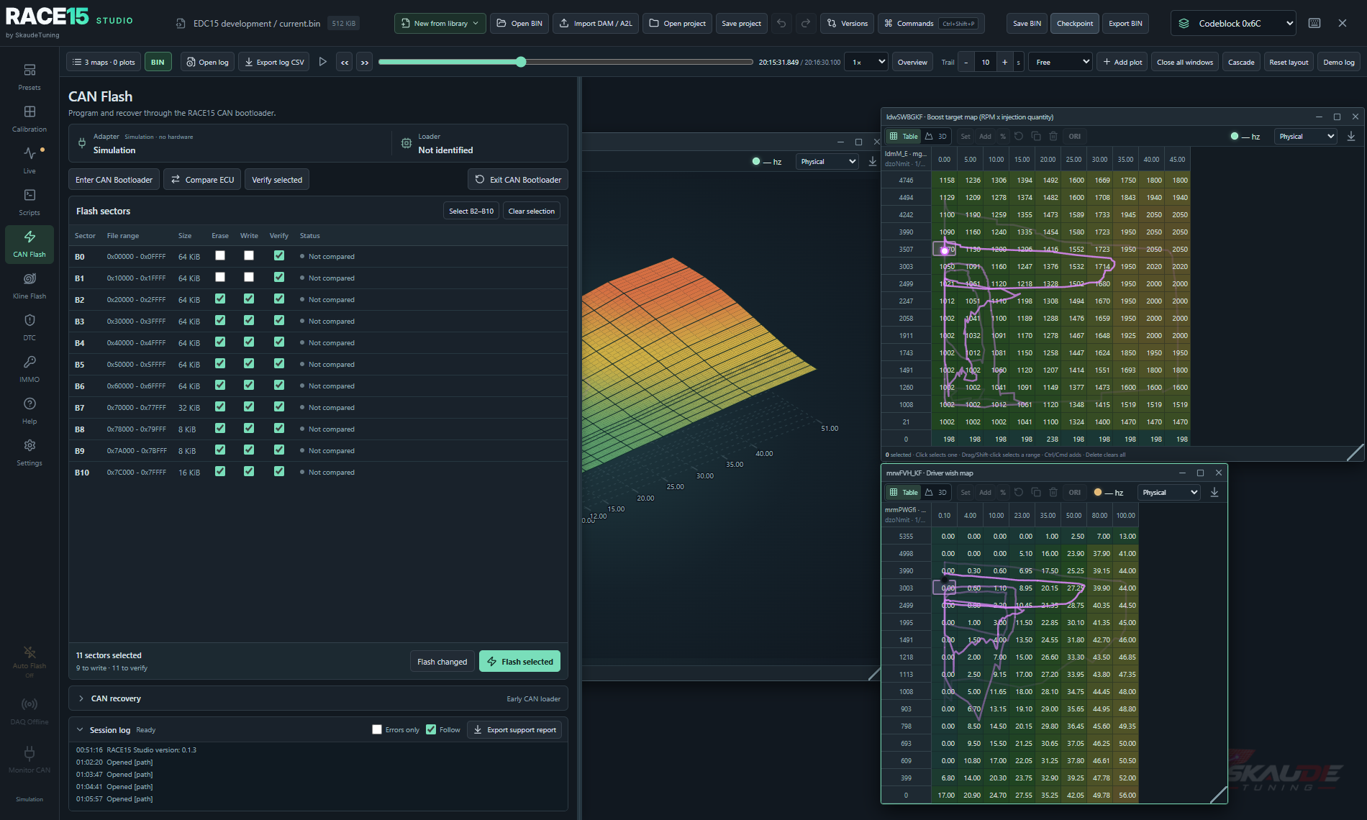Toggle the Follow checkbox in session log
This screenshot has width=1367, height=820.
point(431,729)
